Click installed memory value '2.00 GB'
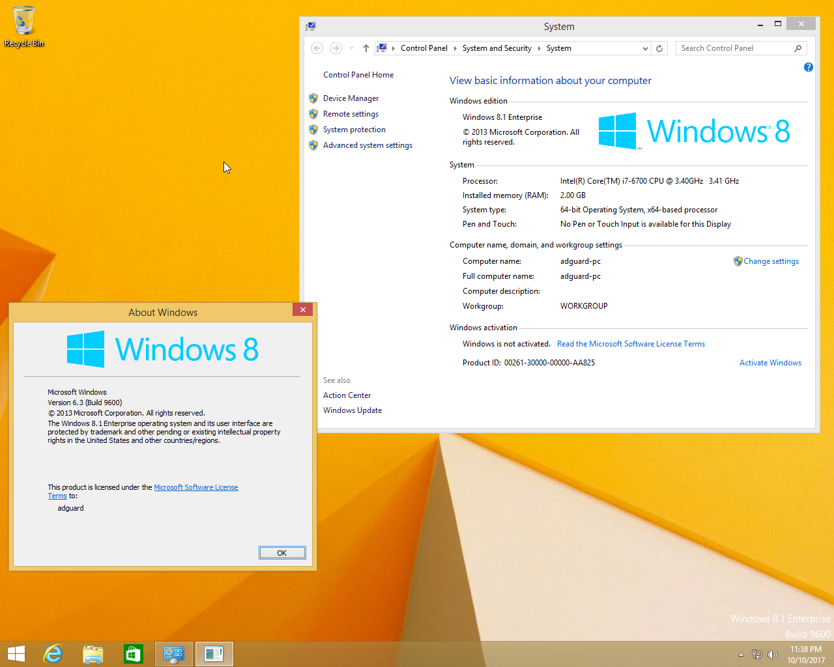 point(573,195)
